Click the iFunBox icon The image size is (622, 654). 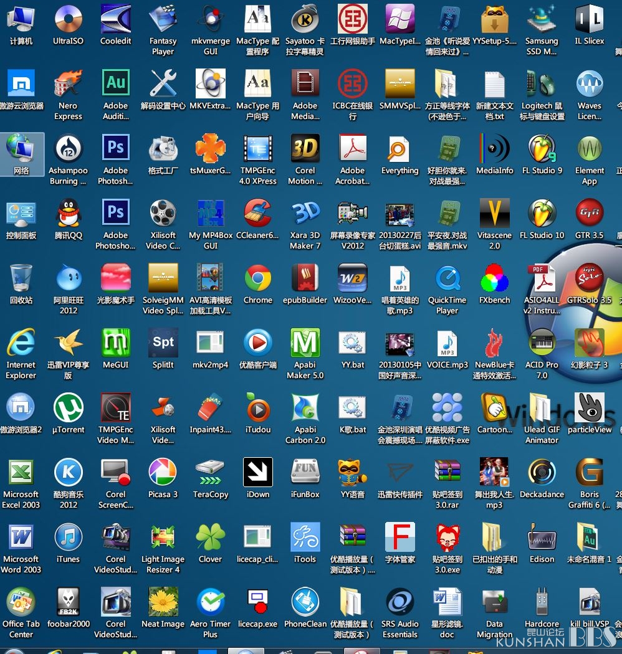click(x=305, y=472)
